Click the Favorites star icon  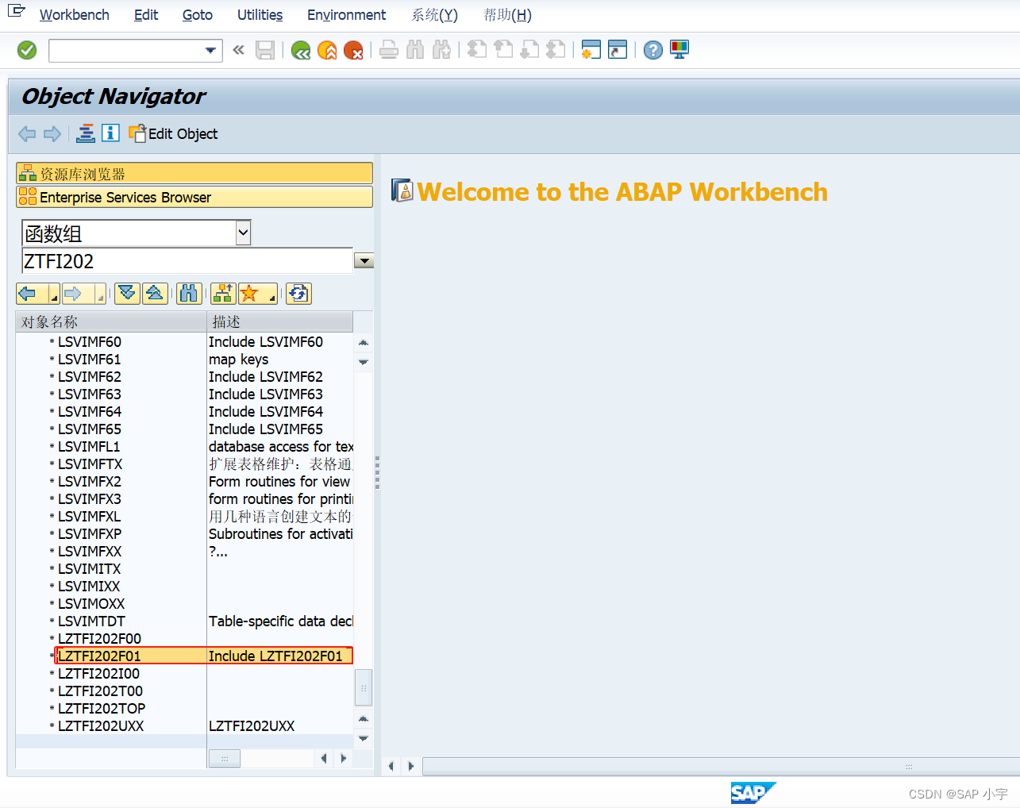[250, 294]
